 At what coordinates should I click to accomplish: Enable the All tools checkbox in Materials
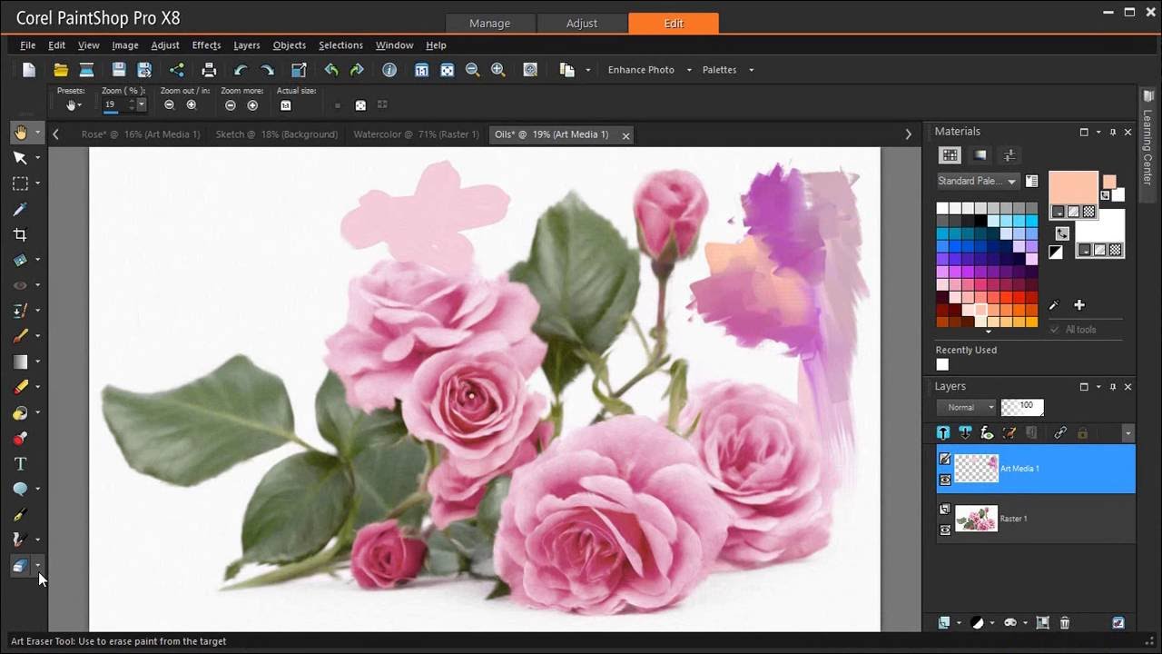pyautogui.click(x=1054, y=329)
